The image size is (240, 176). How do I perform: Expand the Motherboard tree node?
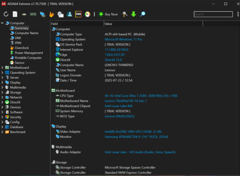[x=2, y=67]
